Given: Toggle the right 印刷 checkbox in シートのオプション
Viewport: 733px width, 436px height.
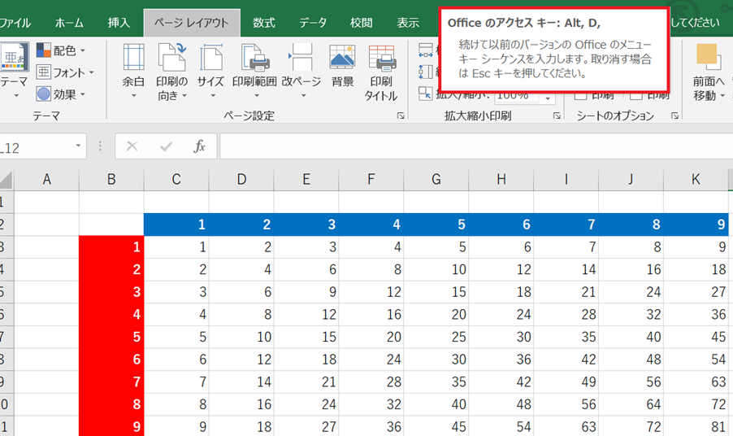Looking at the screenshot, I should [x=639, y=95].
